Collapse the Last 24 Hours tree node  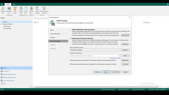point(1,24)
